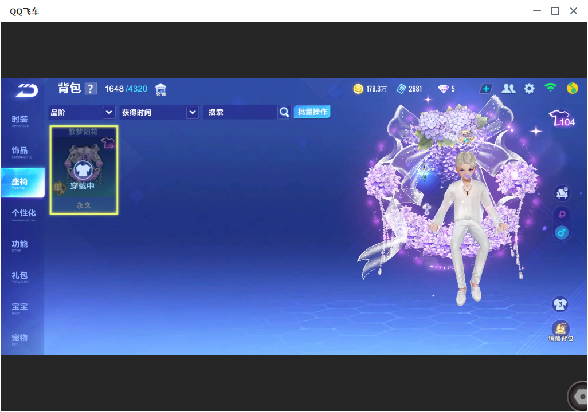This screenshot has height=412, width=588.
Task: Open the 臻藏背包 icon
Action: (x=560, y=331)
